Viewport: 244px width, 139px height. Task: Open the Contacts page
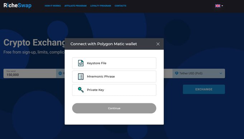tap(121, 6)
